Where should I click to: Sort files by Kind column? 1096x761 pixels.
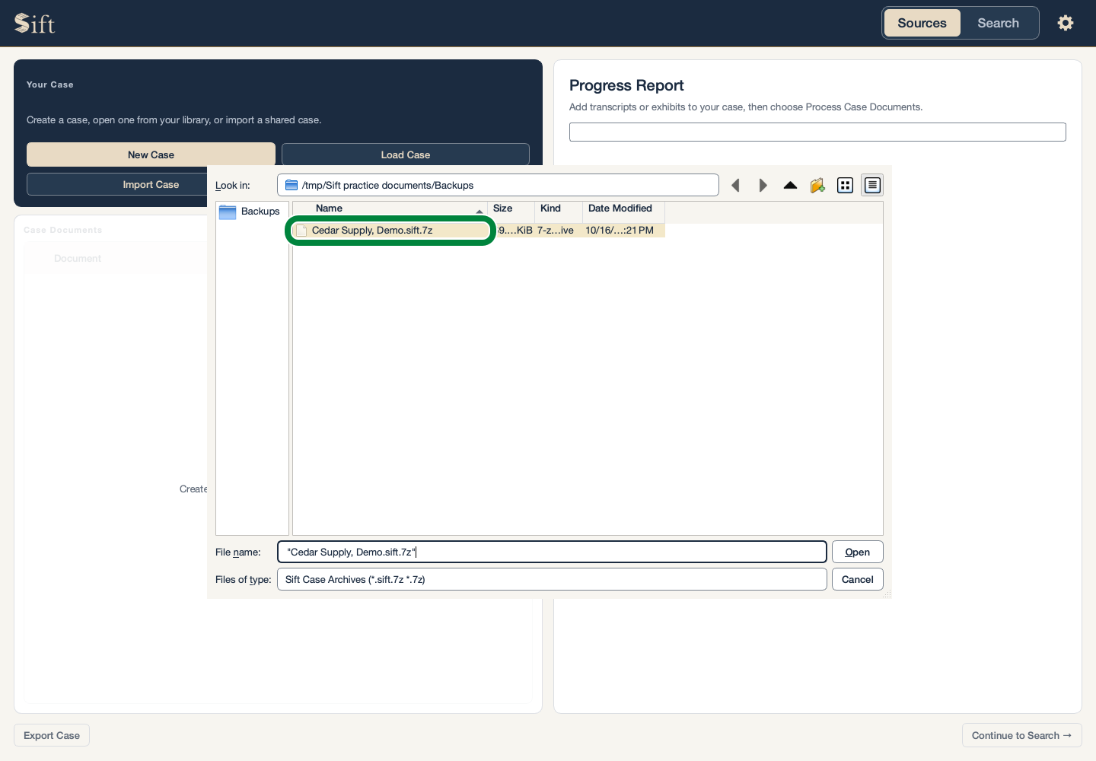(x=558, y=209)
